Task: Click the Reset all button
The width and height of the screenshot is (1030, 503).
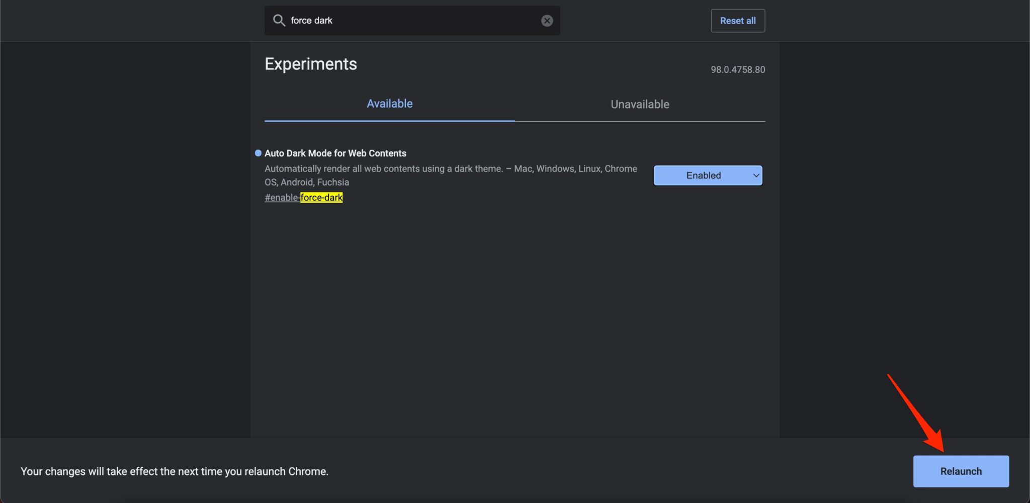Action: 737,20
